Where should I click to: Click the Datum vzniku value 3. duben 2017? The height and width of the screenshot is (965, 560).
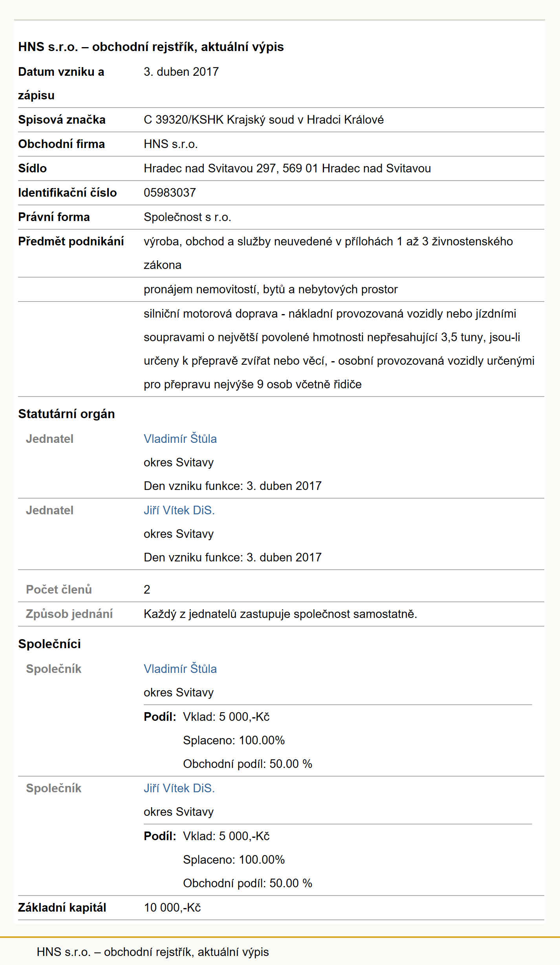click(181, 72)
